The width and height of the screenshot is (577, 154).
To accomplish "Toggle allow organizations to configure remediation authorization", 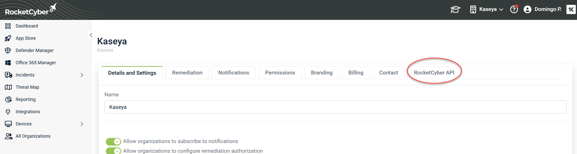I will coord(113,151).
